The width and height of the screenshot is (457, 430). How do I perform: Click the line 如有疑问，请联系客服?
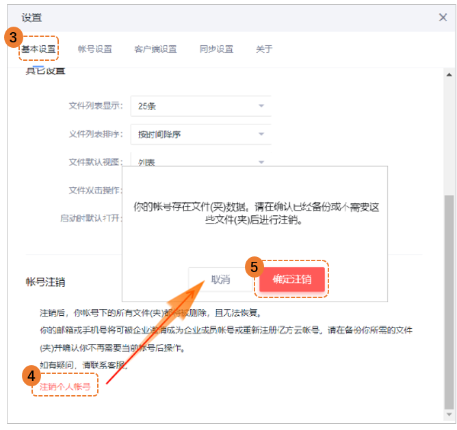83,365
